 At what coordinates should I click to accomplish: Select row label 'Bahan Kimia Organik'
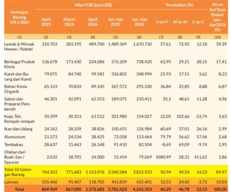15,89
